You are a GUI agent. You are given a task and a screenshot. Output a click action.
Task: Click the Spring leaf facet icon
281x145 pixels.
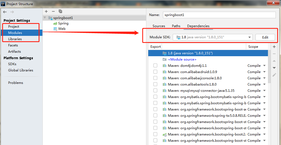[55, 23]
